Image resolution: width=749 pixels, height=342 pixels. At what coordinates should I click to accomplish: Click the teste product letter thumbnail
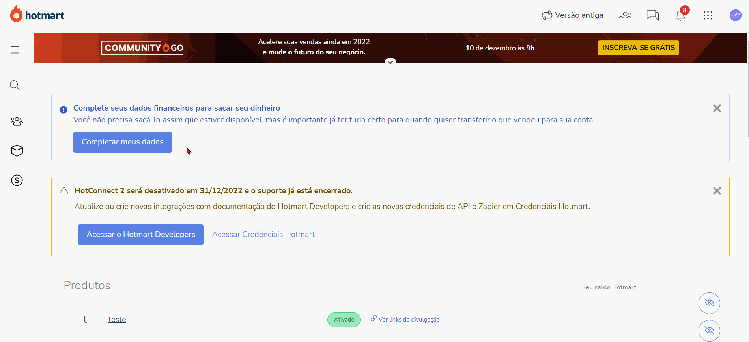coord(85,320)
